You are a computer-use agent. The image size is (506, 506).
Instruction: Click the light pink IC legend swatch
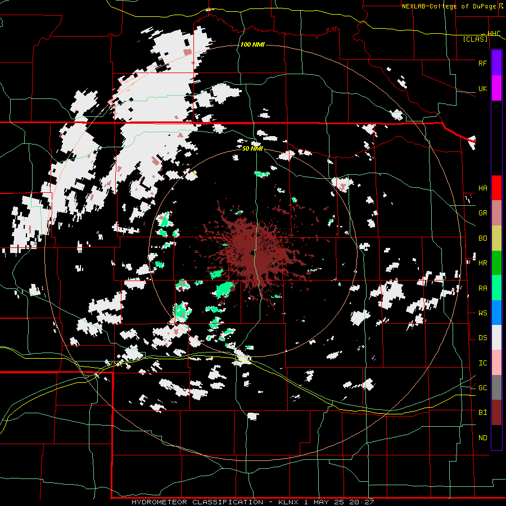(496, 363)
